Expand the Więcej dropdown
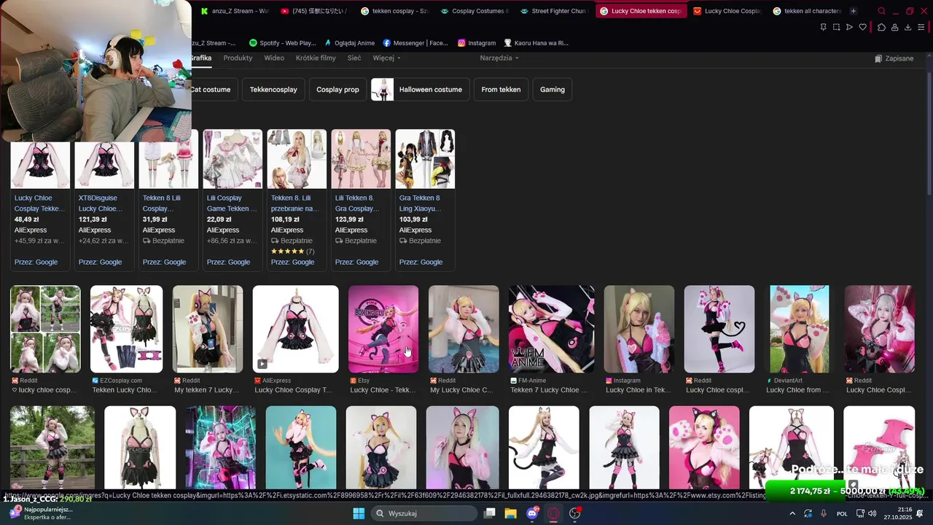This screenshot has width=933, height=525. [x=386, y=58]
